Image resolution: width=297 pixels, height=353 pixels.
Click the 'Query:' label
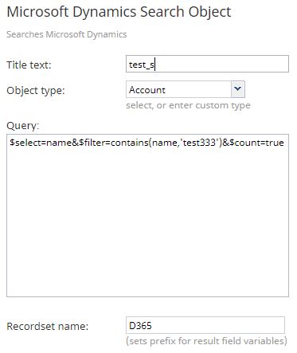tap(23, 126)
